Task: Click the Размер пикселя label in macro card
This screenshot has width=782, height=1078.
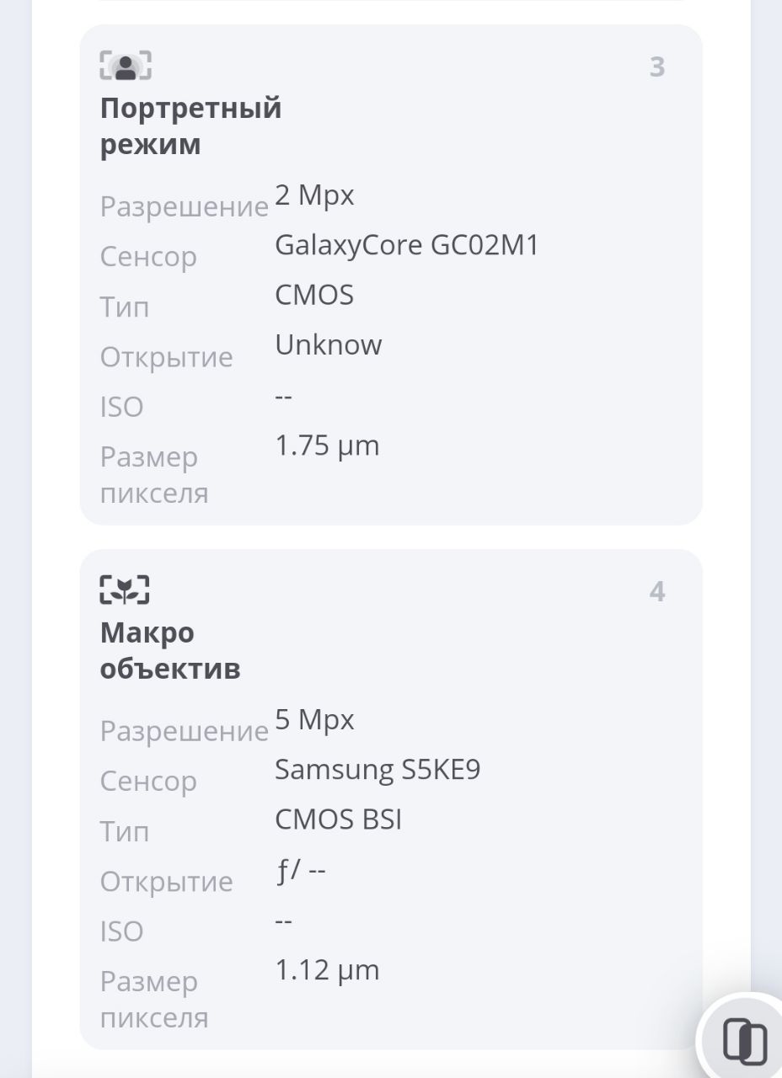Action: 154,1000
